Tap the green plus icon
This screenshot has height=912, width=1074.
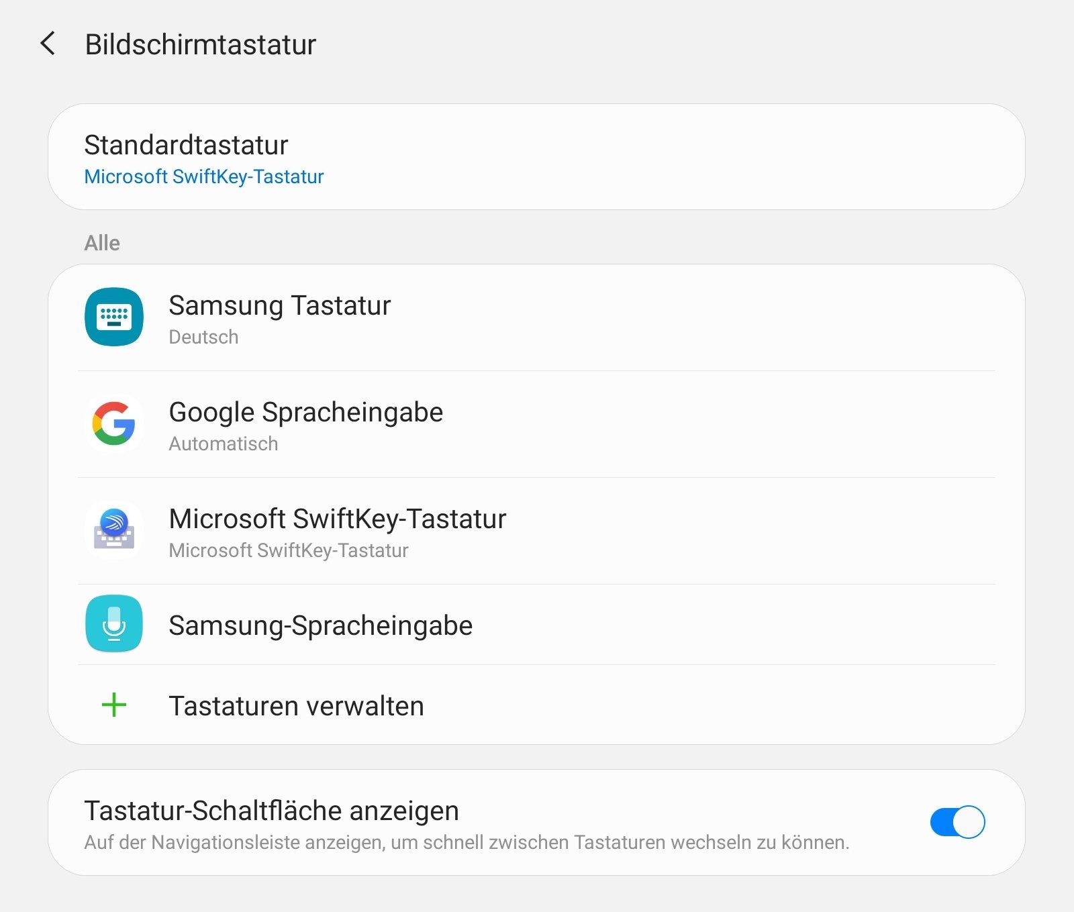114,705
